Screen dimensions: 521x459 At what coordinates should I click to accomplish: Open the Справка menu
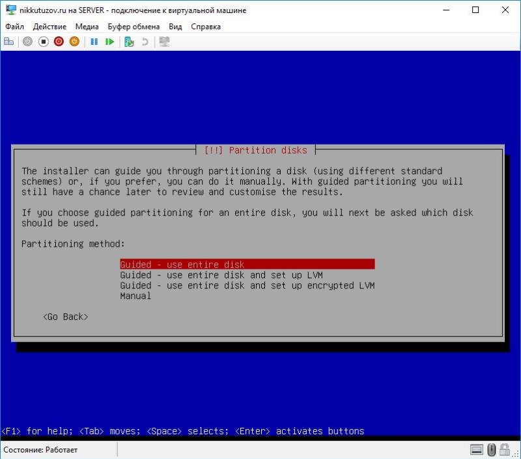[x=206, y=27]
